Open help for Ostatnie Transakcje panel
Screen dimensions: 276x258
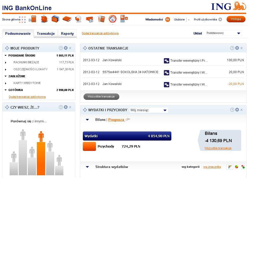tap(232, 48)
